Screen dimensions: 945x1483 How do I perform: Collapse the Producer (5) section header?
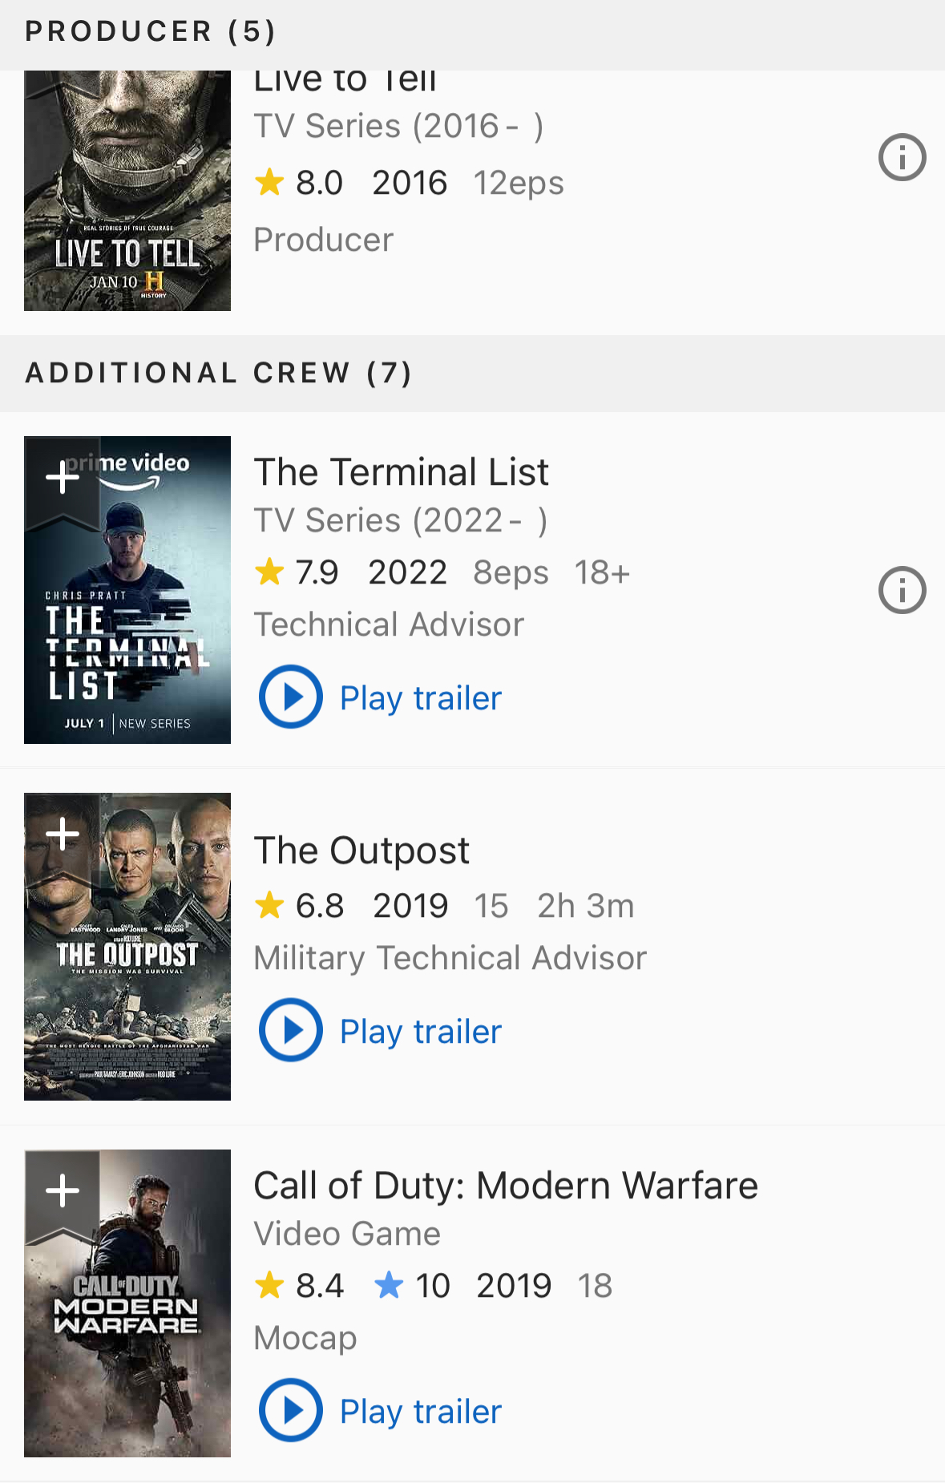tap(151, 32)
